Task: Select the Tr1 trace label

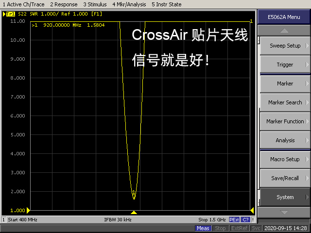Action: 11,14
